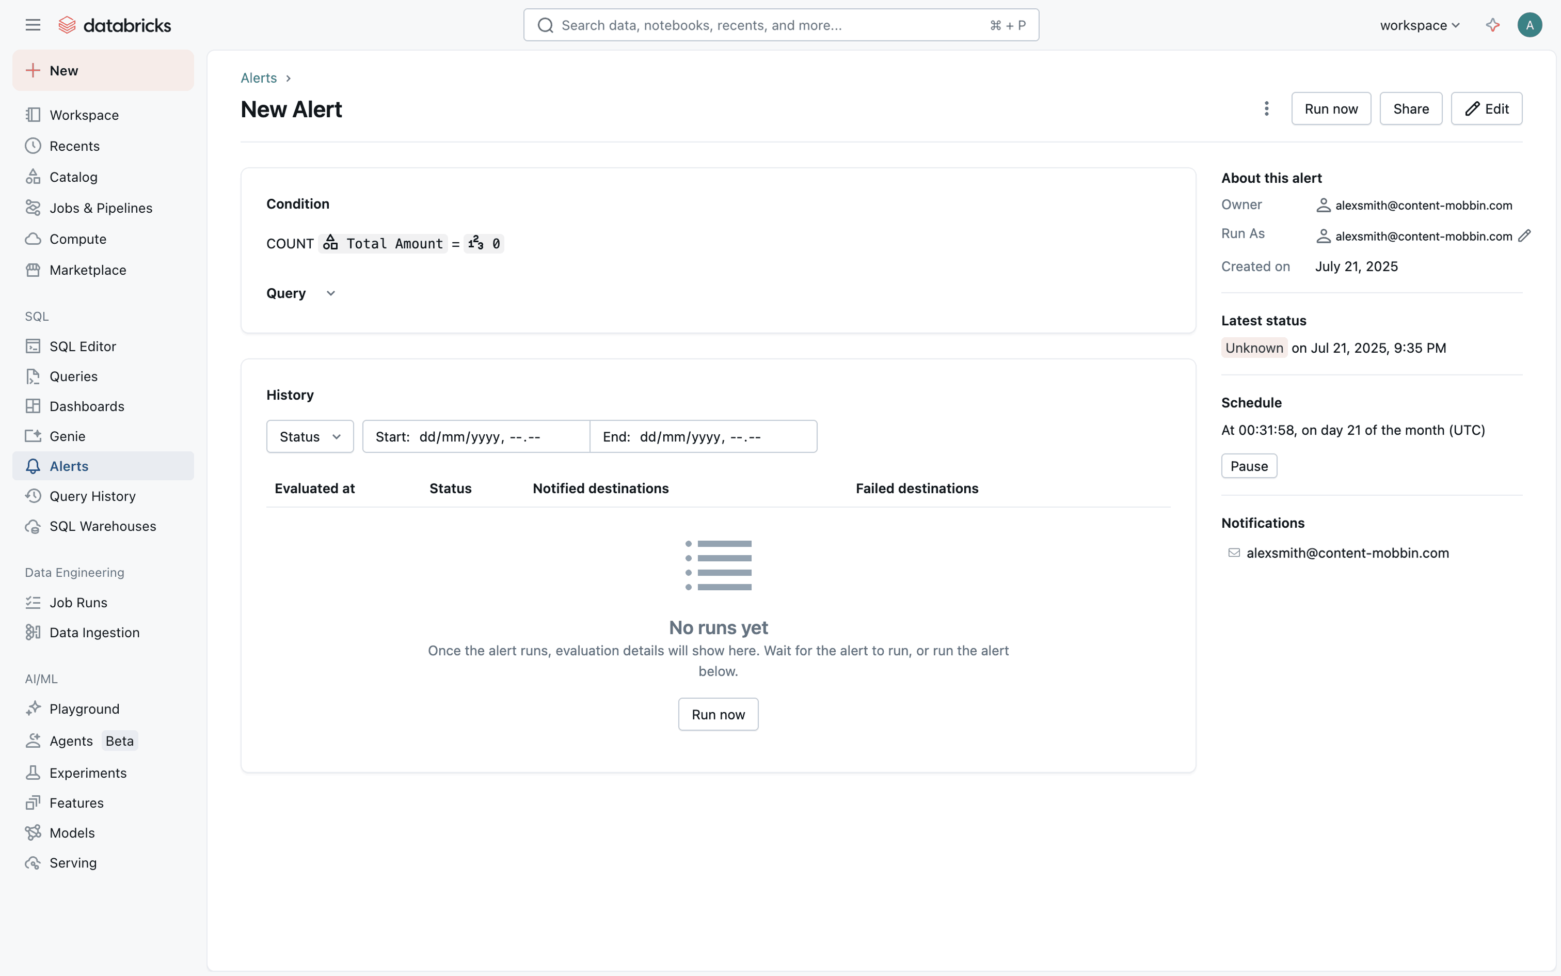
Task: Pause the alert schedule
Action: [x=1248, y=466]
